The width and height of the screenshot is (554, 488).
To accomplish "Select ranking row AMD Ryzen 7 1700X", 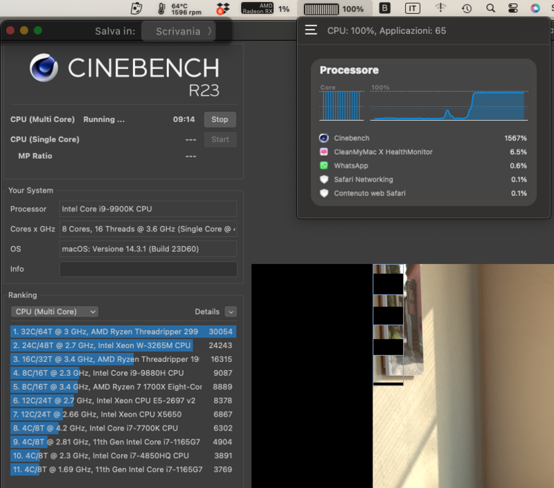I will point(123,387).
